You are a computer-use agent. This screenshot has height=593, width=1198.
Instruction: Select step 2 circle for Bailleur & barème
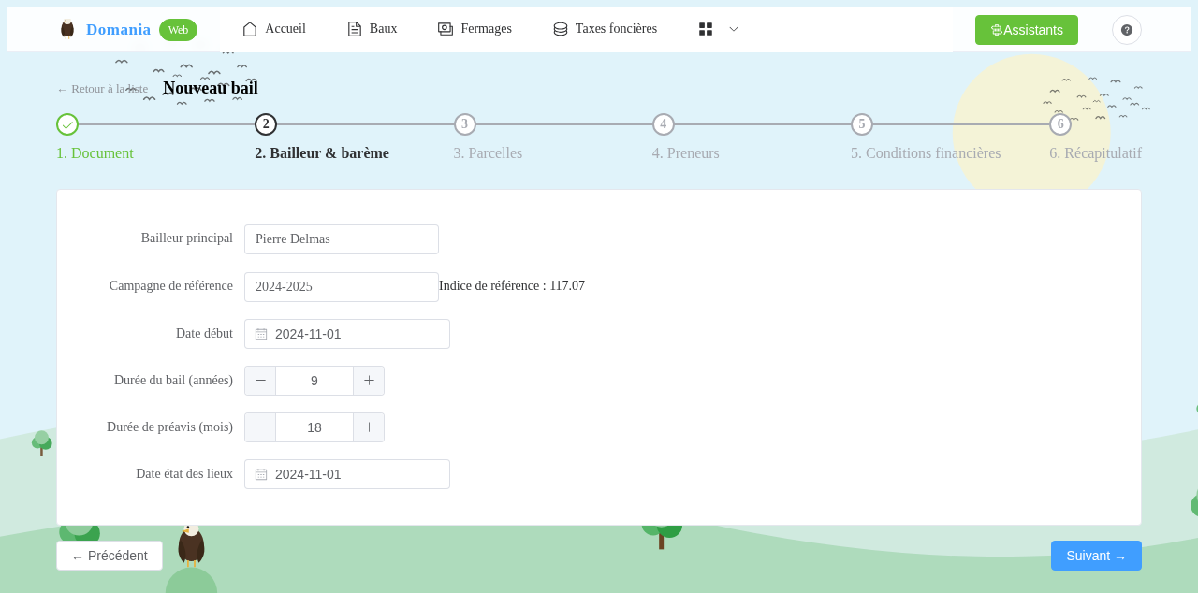pos(266,124)
